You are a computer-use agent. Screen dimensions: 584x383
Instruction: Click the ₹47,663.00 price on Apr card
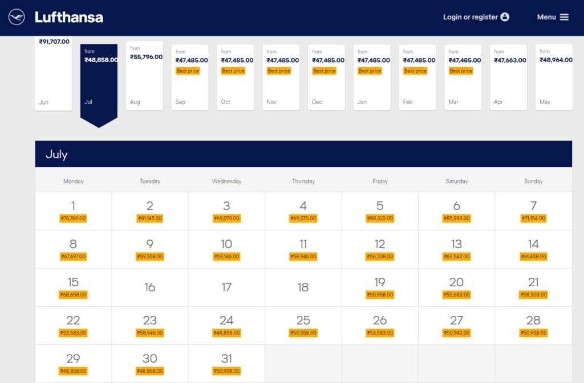[510, 60]
